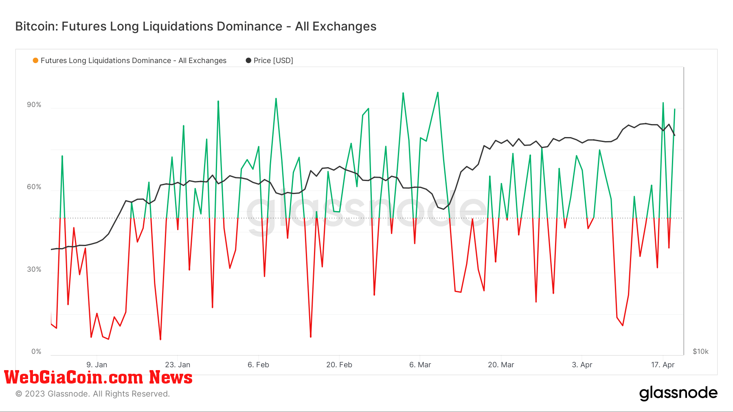Image resolution: width=733 pixels, height=412 pixels.
Task: Click the orange Futures Long Liquidations legend dot
Action: tap(35, 61)
